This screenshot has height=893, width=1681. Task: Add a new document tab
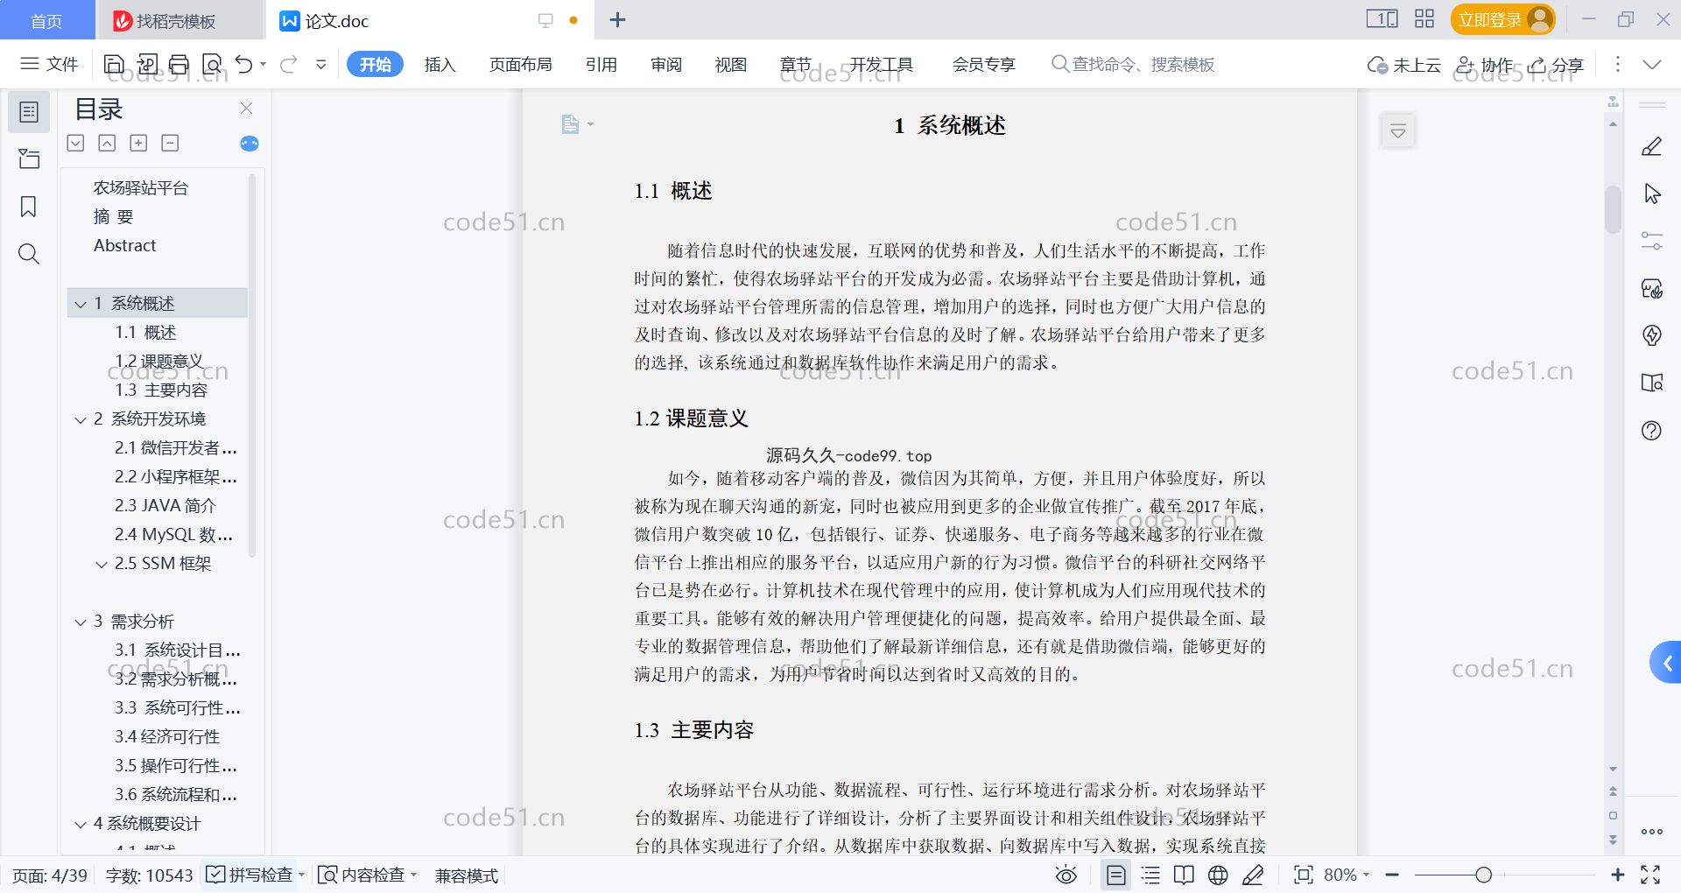(x=617, y=19)
